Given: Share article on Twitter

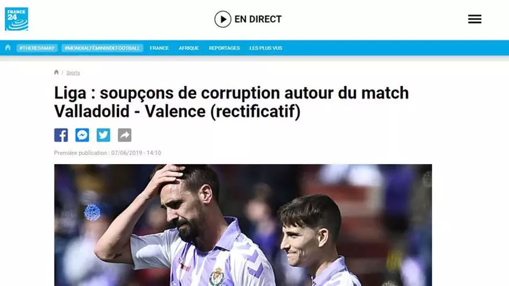Looking at the screenshot, I should [104, 135].
